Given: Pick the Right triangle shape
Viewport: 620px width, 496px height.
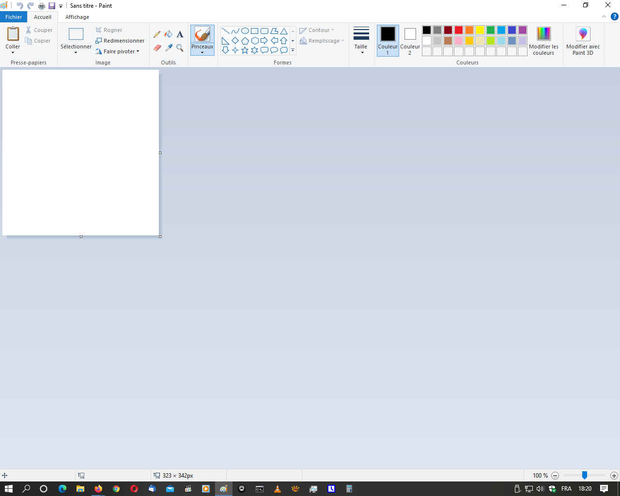Looking at the screenshot, I should (226, 41).
